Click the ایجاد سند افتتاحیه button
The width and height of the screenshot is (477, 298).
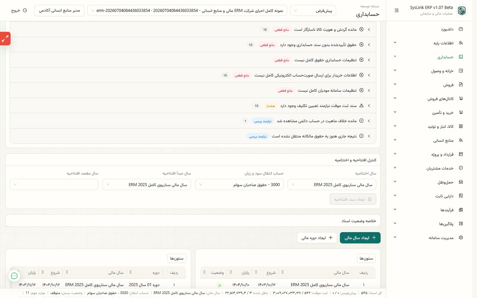(353, 199)
